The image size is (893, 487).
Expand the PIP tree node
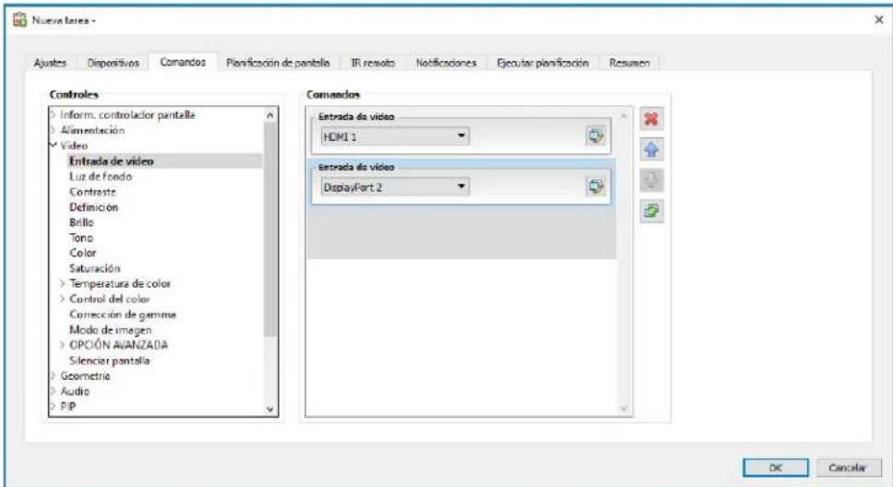pyautogui.click(x=53, y=407)
